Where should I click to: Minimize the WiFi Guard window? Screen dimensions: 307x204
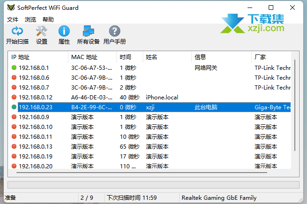pyautogui.click(x=250, y=8)
